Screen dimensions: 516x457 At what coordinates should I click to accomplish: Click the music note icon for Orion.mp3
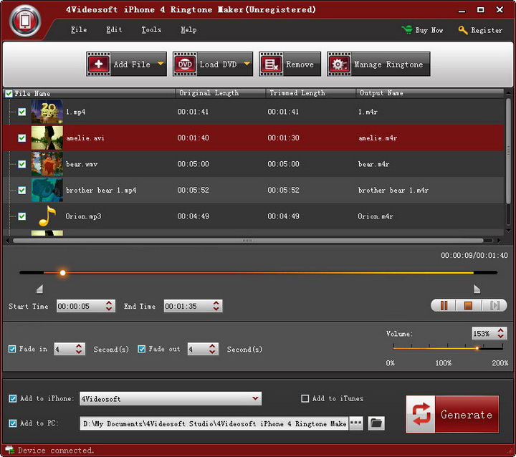tap(47, 216)
